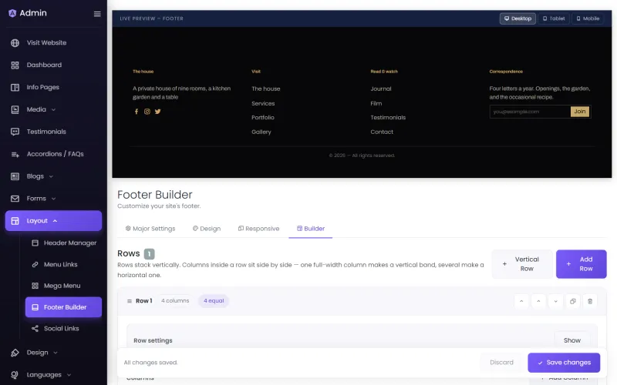The height and width of the screenshot is (385, 617).
Task: Move Row 1 down with arrow
Action: (x=555, y=301)
